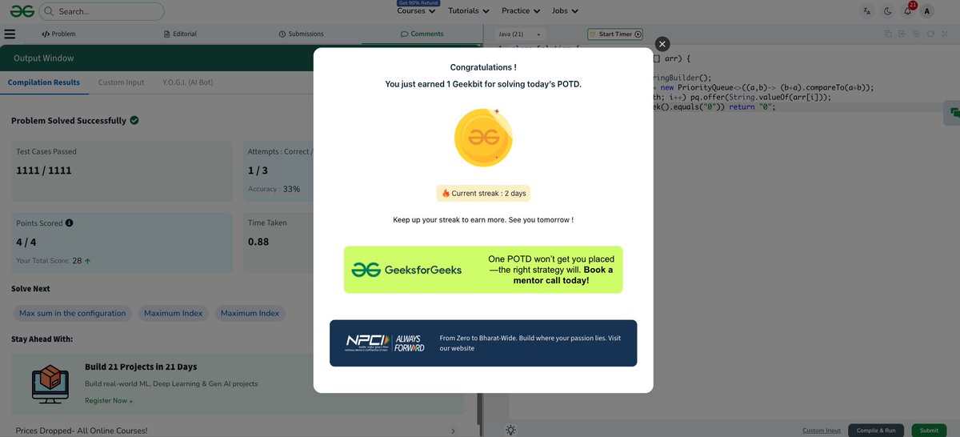Open 'Max sum in the configuration' problem
Screen dimensions: 960x437
click(73, 313)
